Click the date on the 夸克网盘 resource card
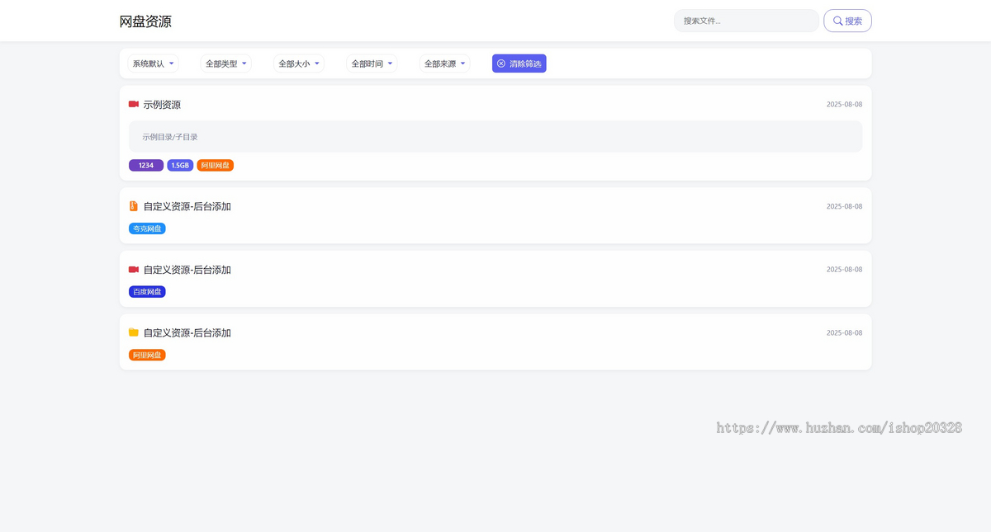 pyautogui.click(x=844, y=206)
